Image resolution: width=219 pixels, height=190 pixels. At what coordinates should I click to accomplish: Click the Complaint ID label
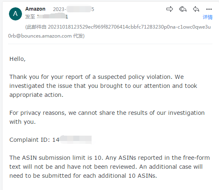pos(30,140)
